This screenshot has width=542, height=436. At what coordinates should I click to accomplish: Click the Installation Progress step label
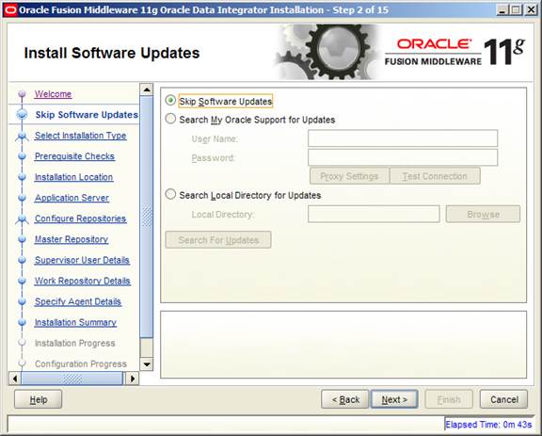(74, 343)
